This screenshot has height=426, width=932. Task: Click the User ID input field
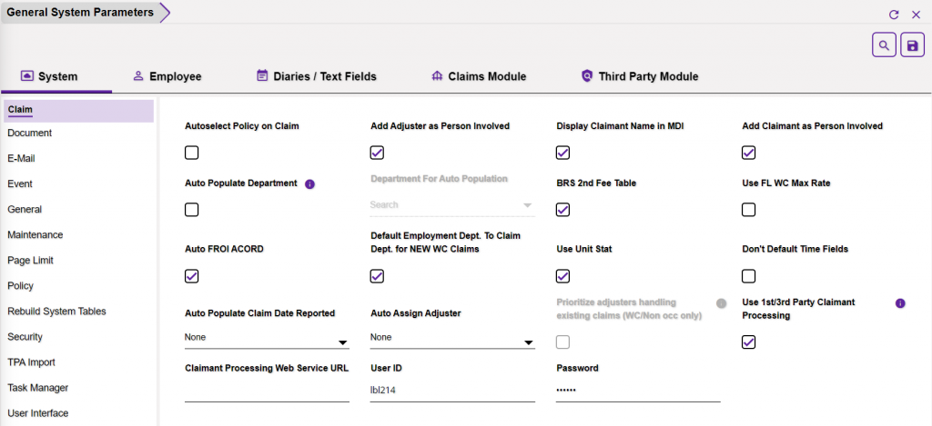(x=451, y=391)
